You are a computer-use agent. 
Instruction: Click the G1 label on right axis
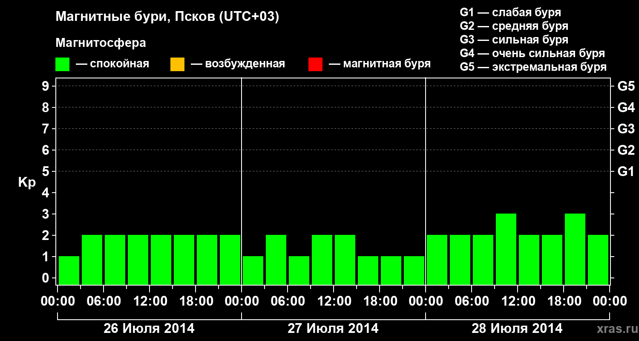click(626, 171)
